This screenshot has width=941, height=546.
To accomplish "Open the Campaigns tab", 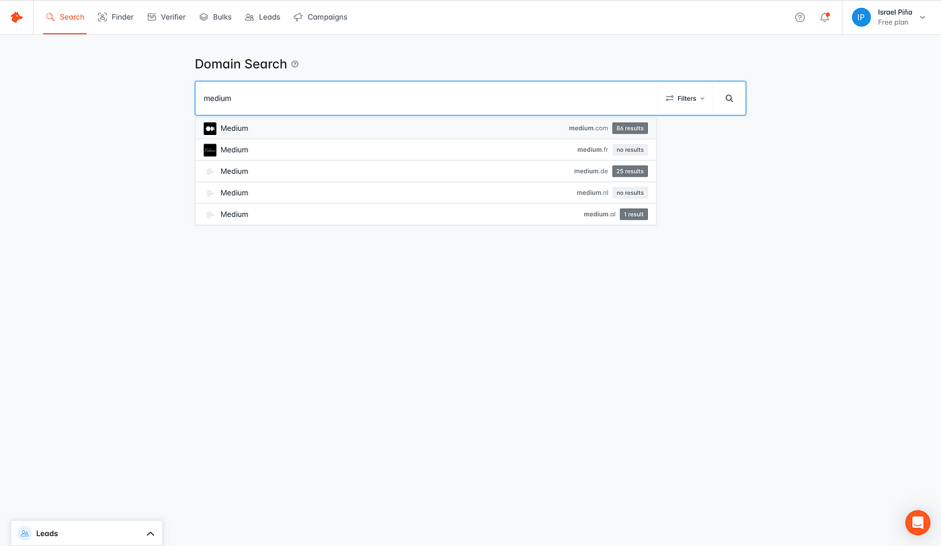I will (x=320, y=17).
